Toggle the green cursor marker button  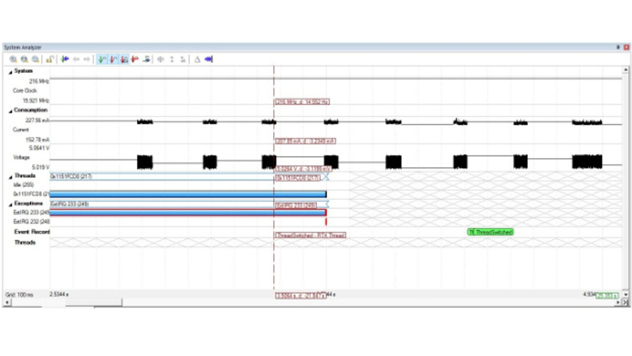click(102, 59)
